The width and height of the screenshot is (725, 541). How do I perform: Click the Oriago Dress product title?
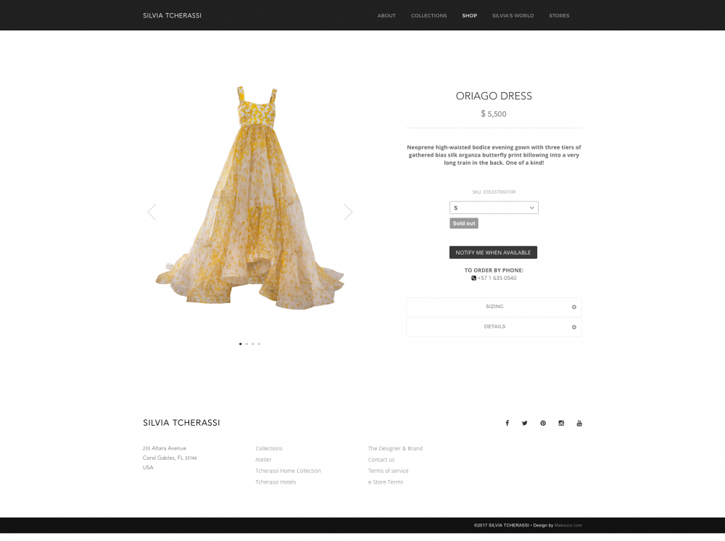[x=494, y=96]
